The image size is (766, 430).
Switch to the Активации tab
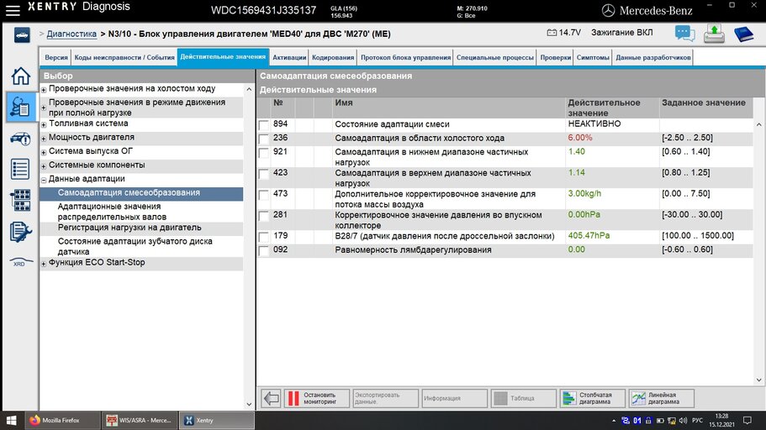coord(289,58)
